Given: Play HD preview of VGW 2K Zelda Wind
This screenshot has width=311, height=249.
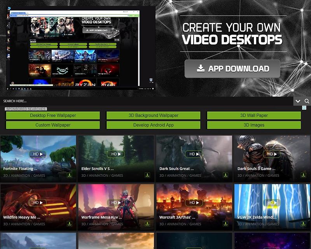Looking at the screenshot, I should [x=272, y=203].
